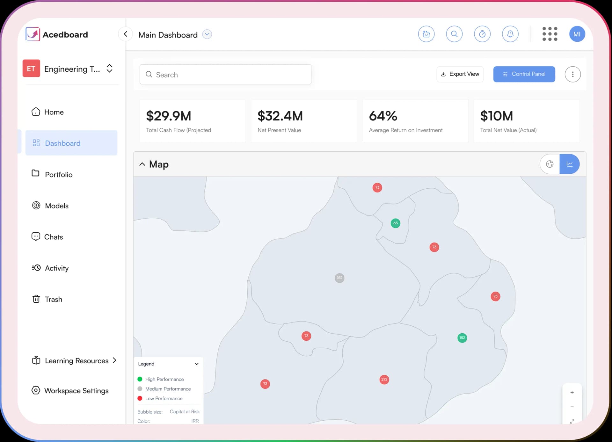The width and height of the screenshot is (612, 442).
Task: Click the Activity clock icon
Action: [36, 268]
